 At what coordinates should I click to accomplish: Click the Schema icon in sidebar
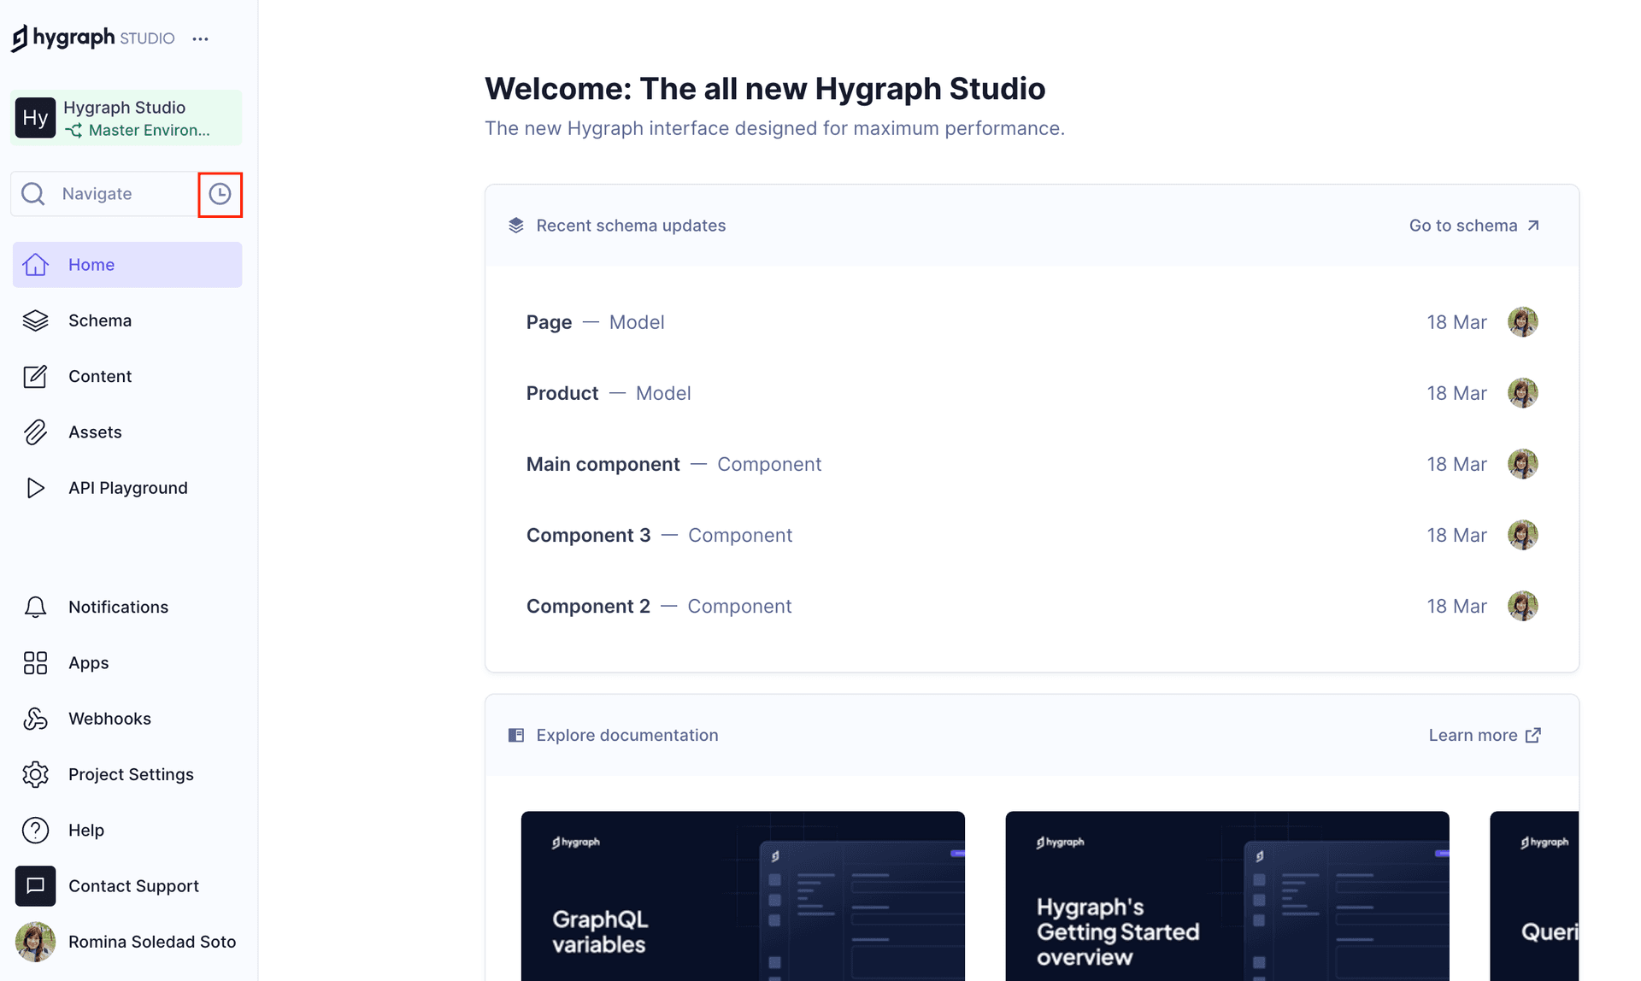tap(35, 319)
